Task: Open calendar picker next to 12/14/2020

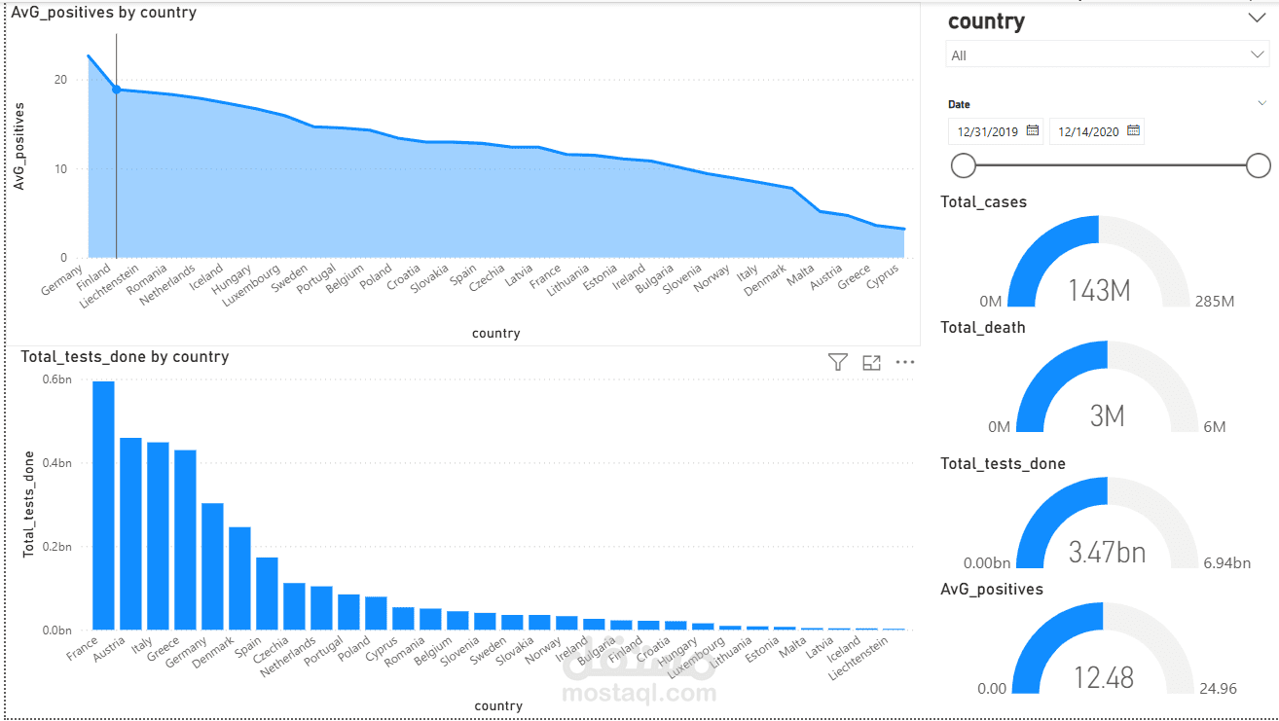Action: (1131, 130)
